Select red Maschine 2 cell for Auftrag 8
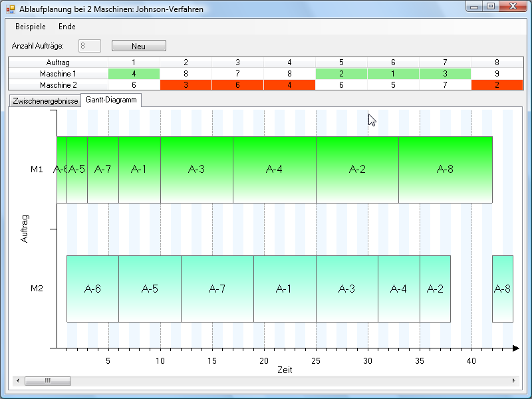This screenshot has width=532, height=399. click(497, 85)
